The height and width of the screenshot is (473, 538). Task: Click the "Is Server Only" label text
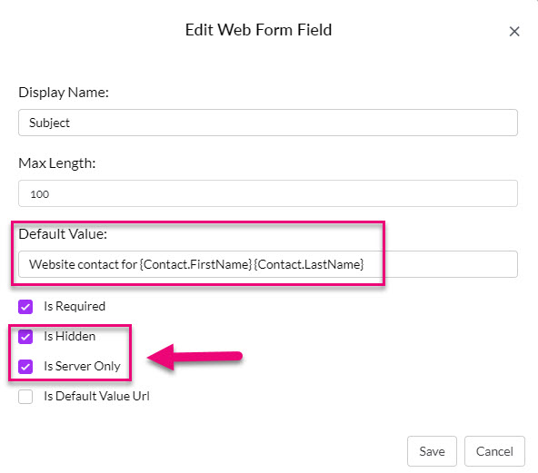click(82, 366)
